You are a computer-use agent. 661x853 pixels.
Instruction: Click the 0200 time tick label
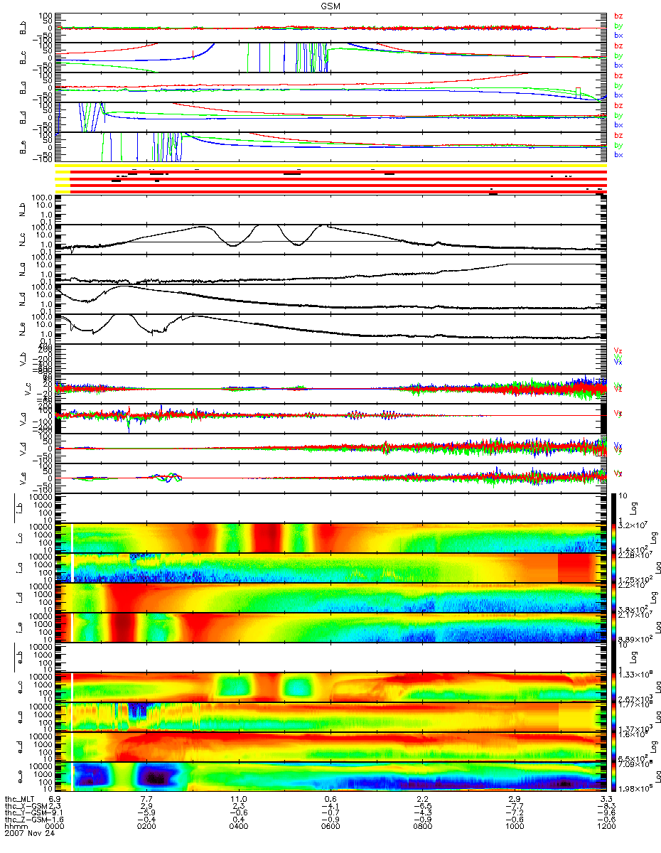(147, 828)
